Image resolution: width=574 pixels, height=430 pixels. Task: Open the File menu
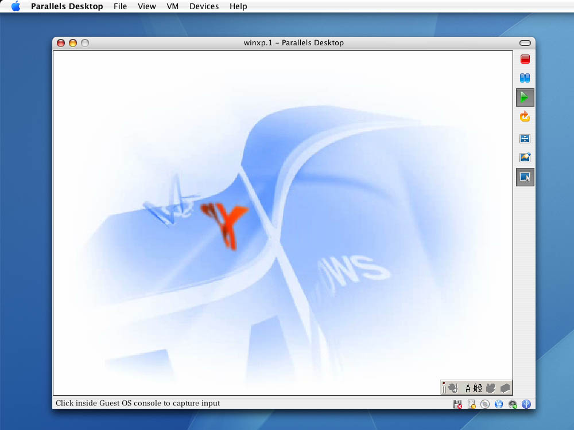coord(121,6)
